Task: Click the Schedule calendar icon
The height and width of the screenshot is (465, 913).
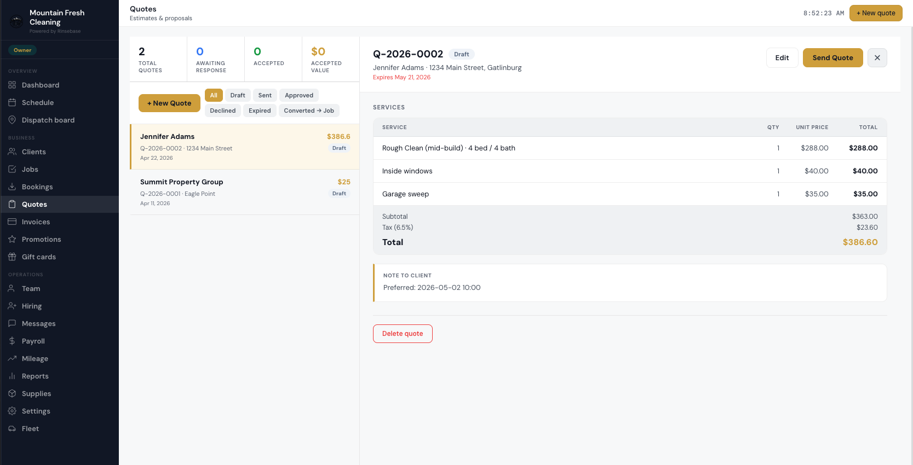Action: (x=12, y=102)
